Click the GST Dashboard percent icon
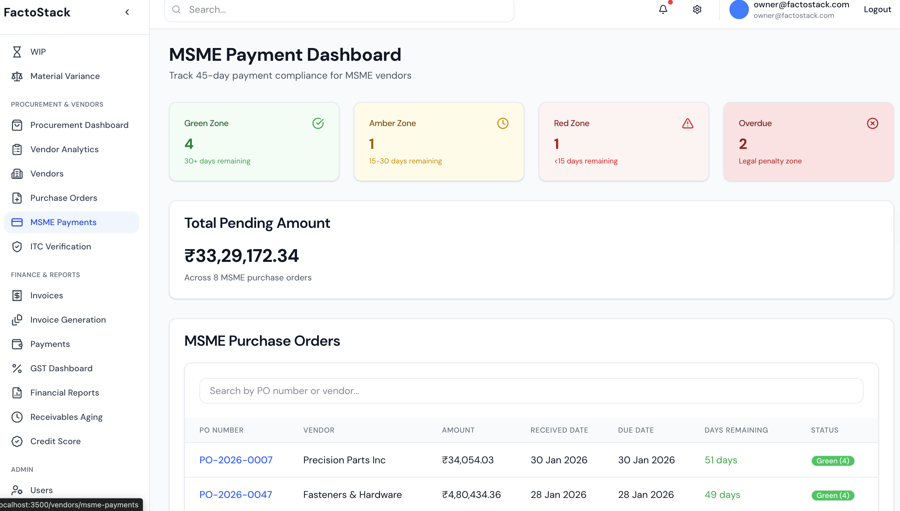Image resolution: width=900 pixels, height=511 pixels. (17, 369)
